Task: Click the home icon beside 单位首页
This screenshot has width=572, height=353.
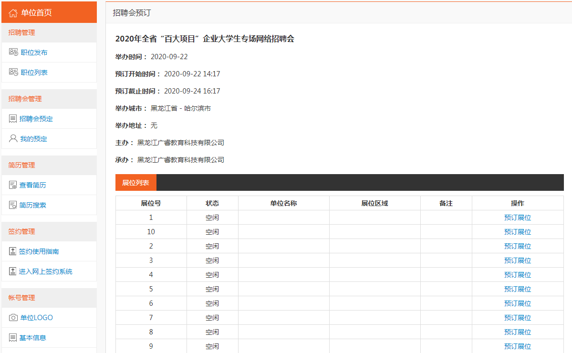Action: [x=13, y=13]
